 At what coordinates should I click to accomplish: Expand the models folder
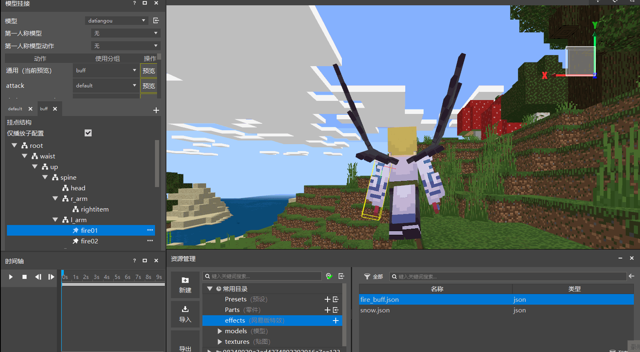point(220,331)
